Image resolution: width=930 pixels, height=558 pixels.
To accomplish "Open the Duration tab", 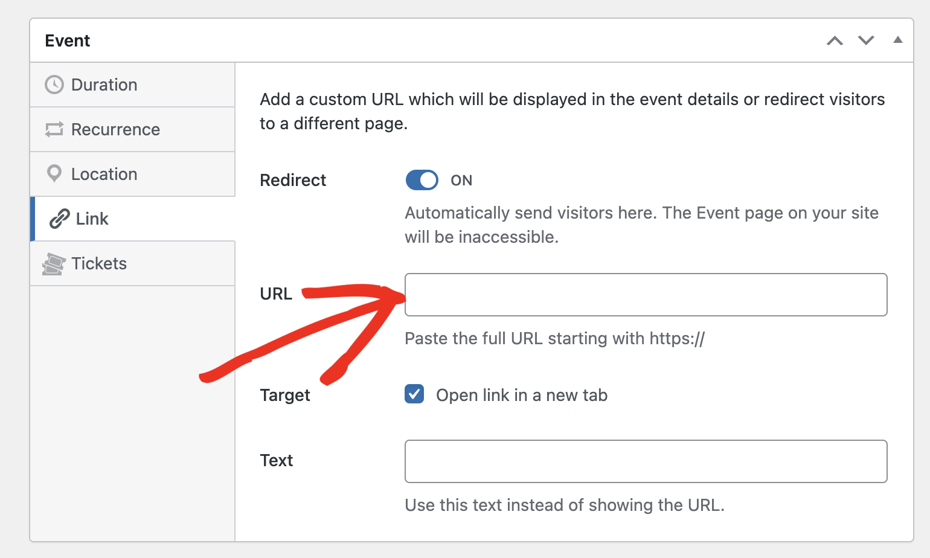I will [x=132, y=85].
